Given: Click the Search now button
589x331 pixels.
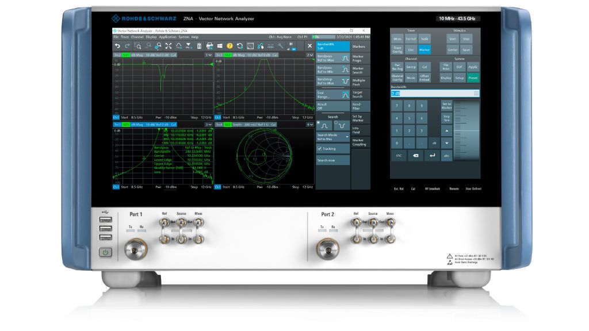Looking at the screenshot, I should (333, 160).
